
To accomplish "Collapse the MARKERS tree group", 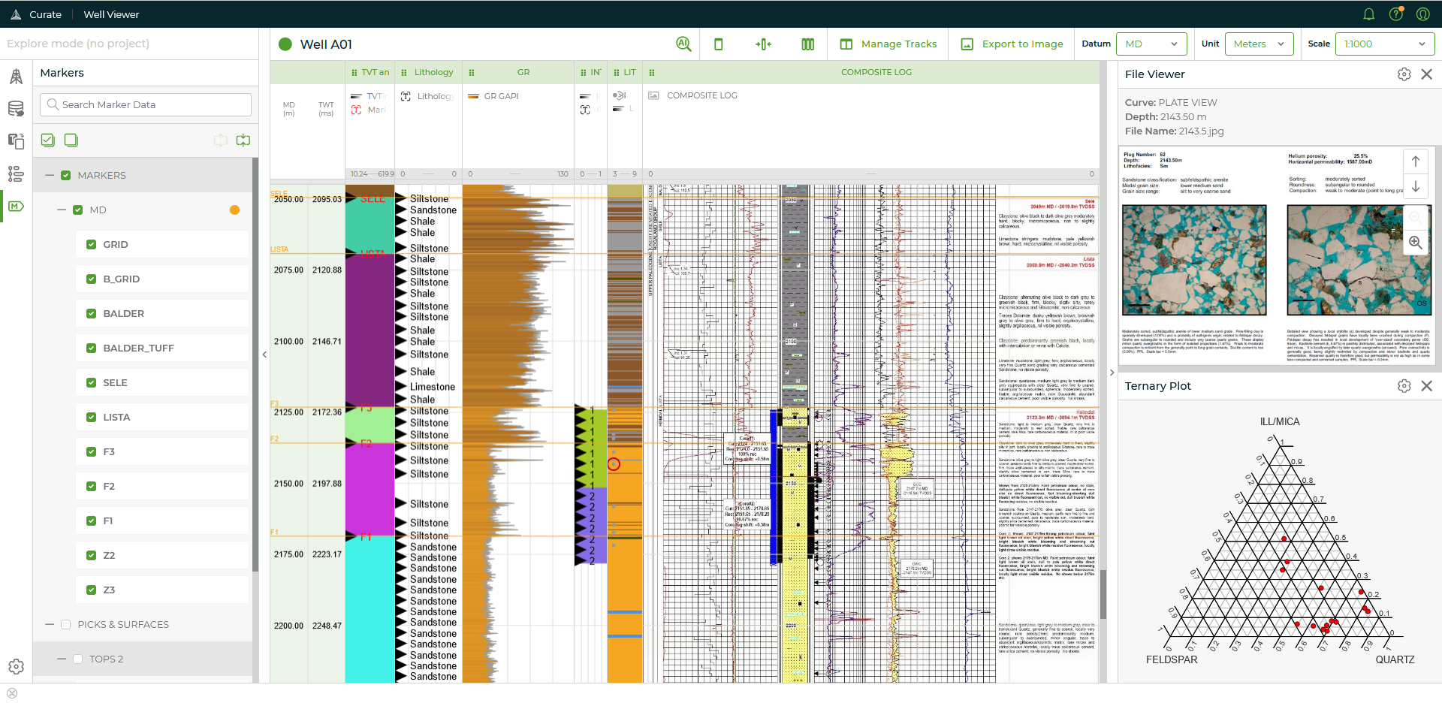I will click(x=50, y=175).
